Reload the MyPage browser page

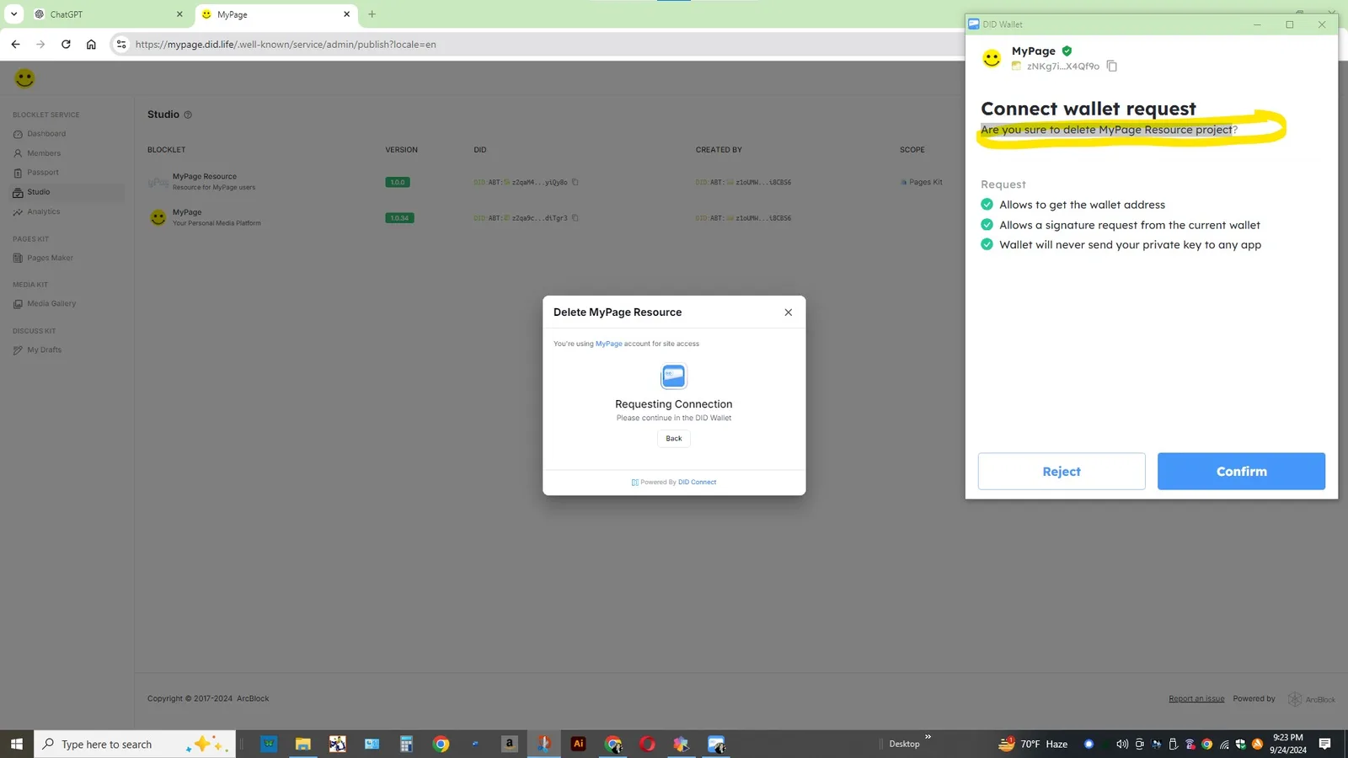click(x=66, y=45)
